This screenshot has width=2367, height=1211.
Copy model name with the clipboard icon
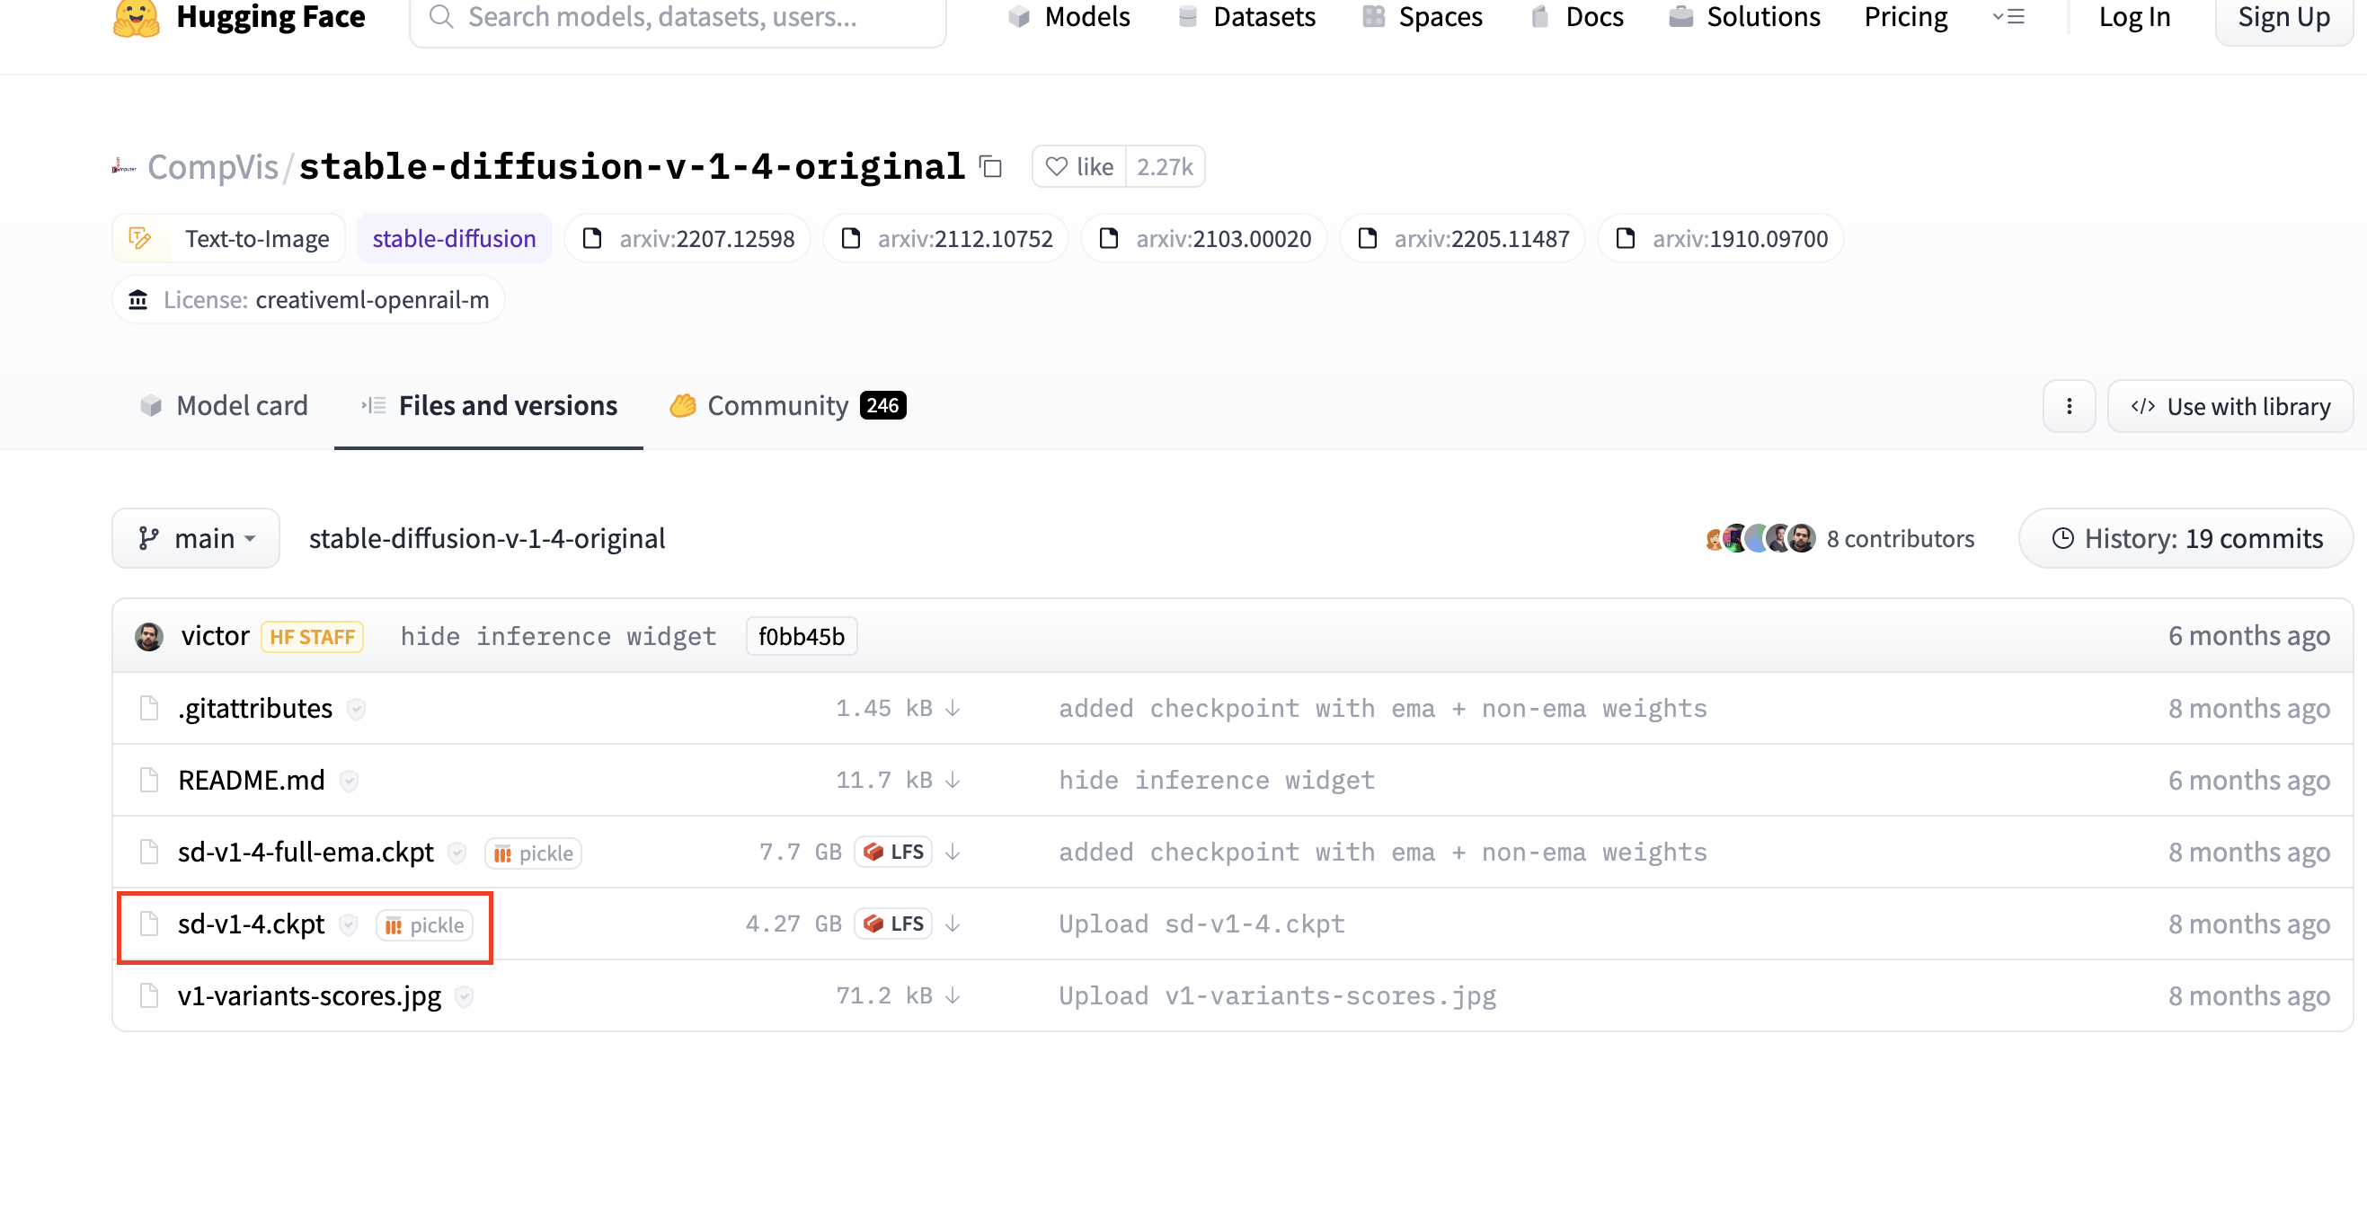click(990, 166)
